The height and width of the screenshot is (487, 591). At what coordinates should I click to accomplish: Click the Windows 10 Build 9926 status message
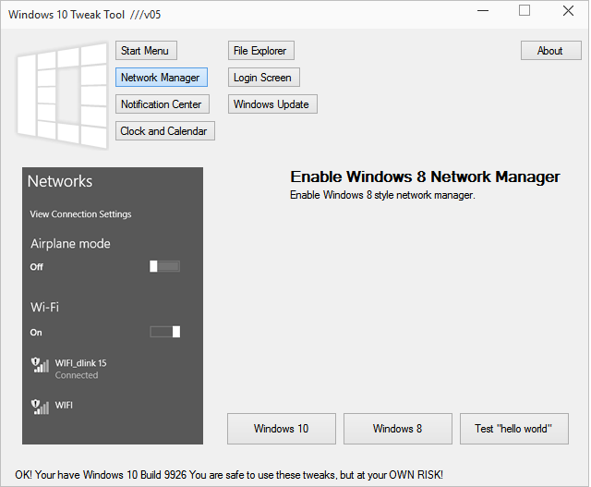pos(229,475)
